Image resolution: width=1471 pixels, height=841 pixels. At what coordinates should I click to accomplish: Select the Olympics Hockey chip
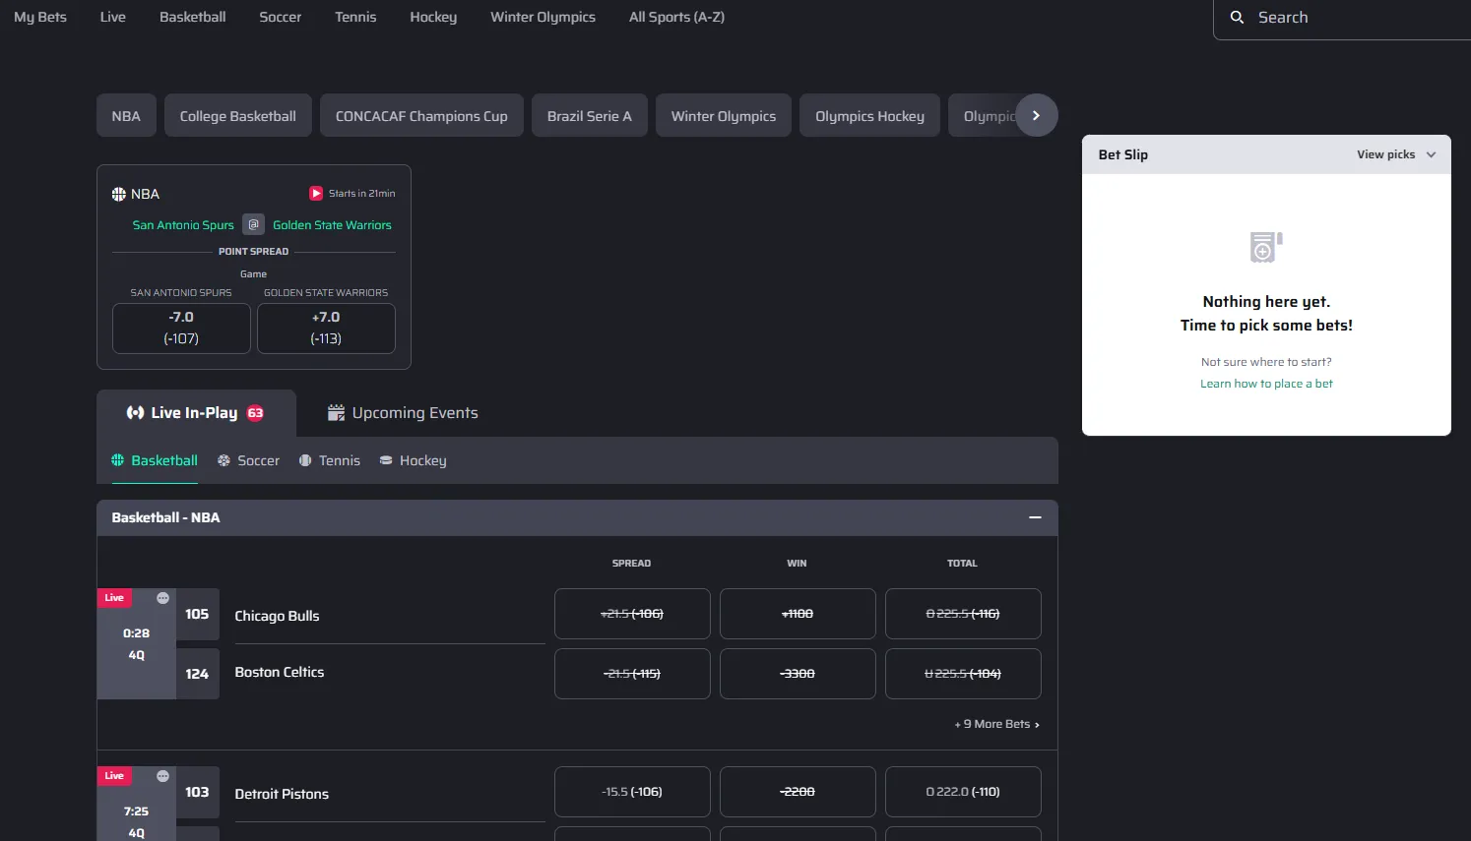(x=869, y=116)
